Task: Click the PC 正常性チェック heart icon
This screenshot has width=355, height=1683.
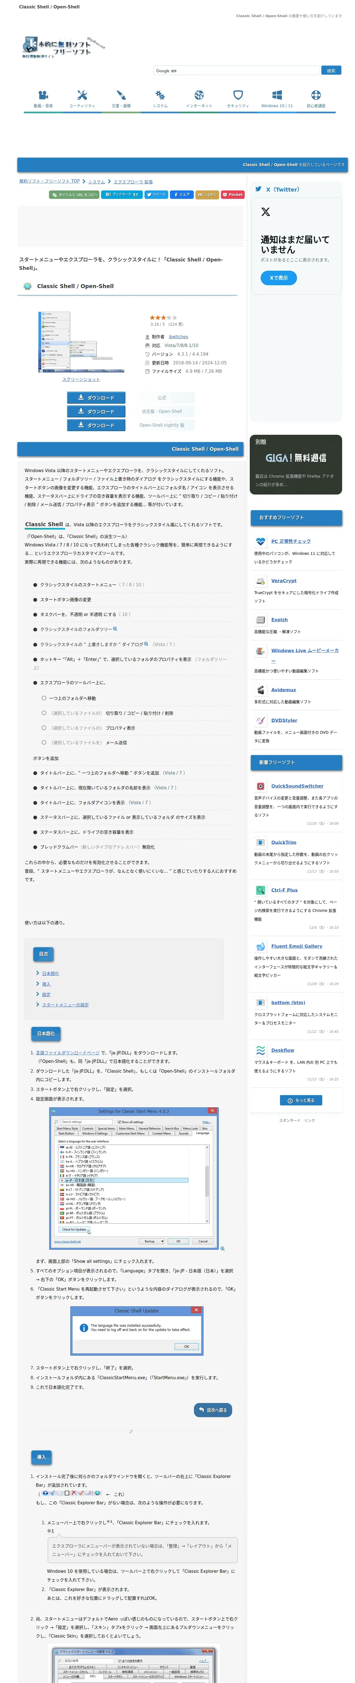Action: (x=260, y=541)
